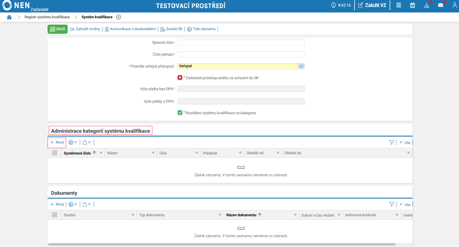Click filter funnel icon in categories section

pyautogui.click(x=392, y=142)
